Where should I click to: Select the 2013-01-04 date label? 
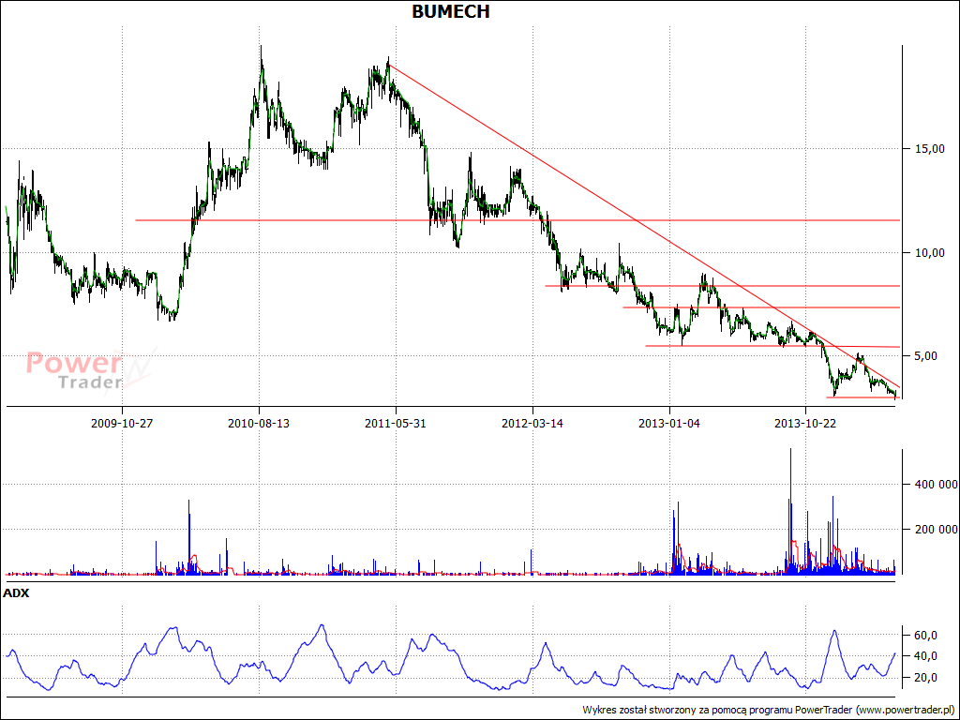(669, 423)
